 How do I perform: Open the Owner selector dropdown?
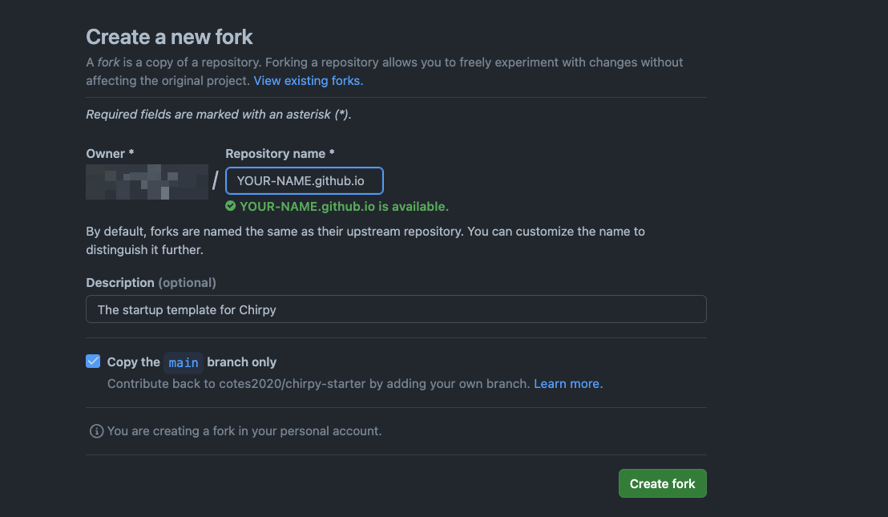point(147,182)
